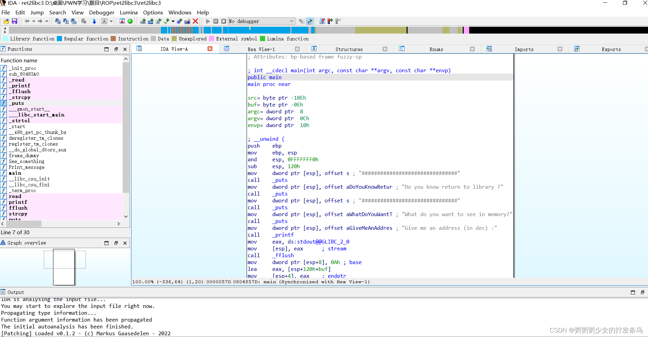Start process with the play icon

(208, 21)
